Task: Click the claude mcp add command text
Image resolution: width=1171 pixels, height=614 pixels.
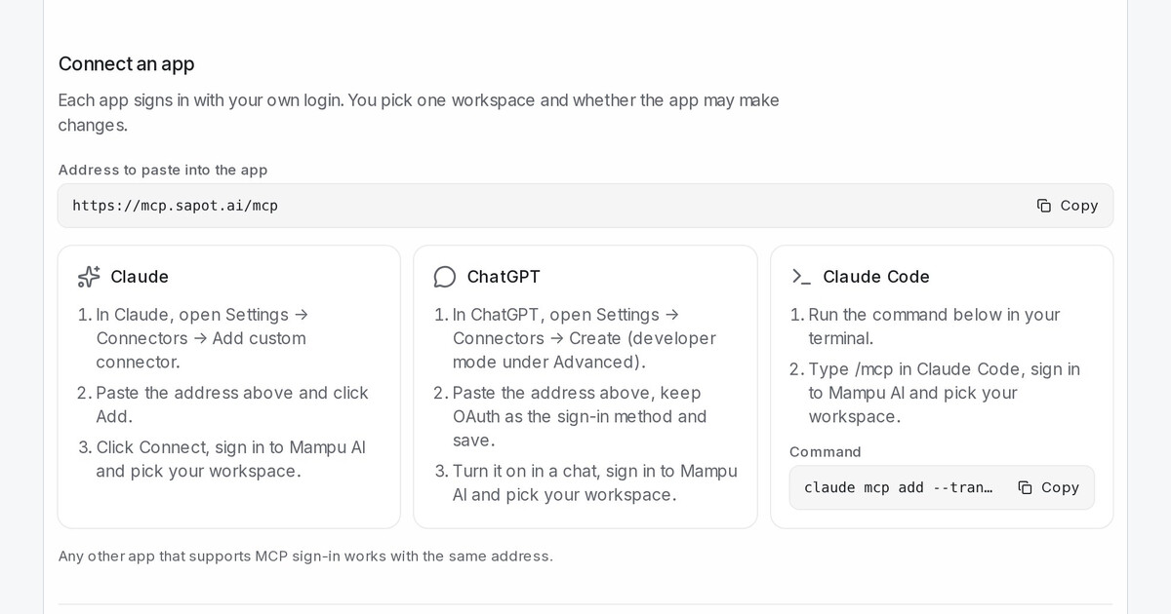Action: (899, 487)
